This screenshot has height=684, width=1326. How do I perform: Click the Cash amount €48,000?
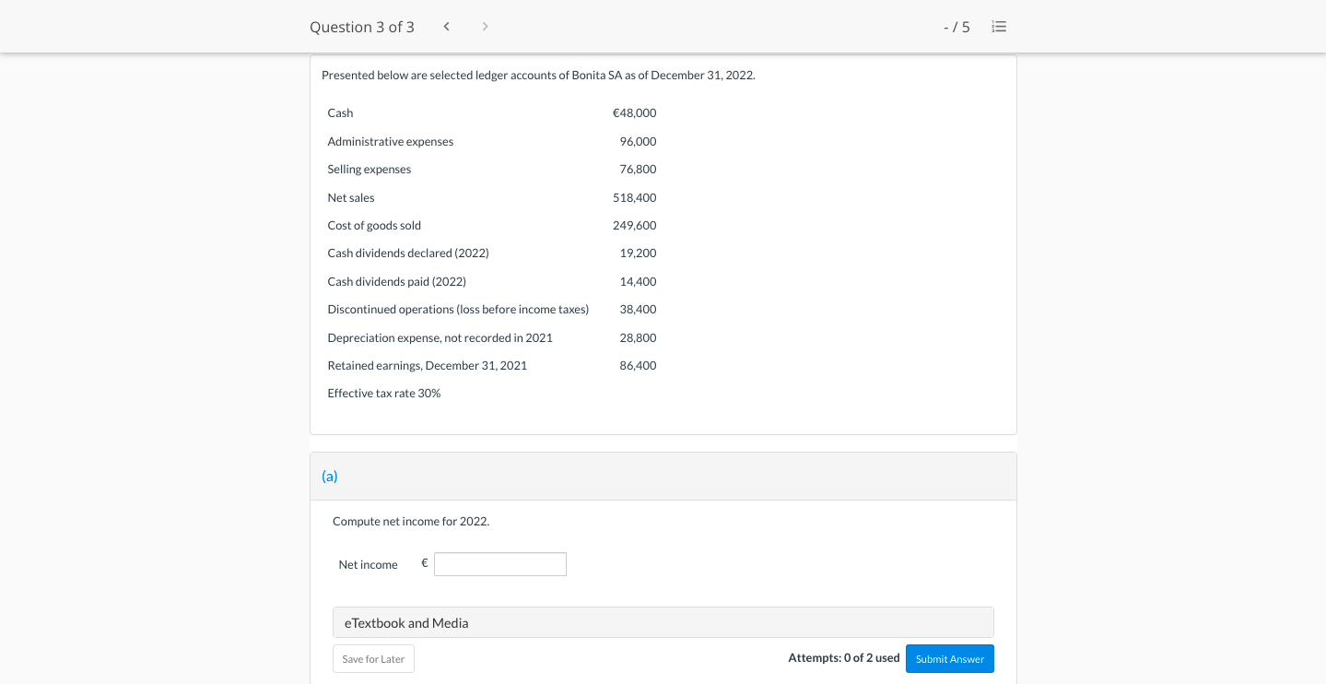(634, 112)
